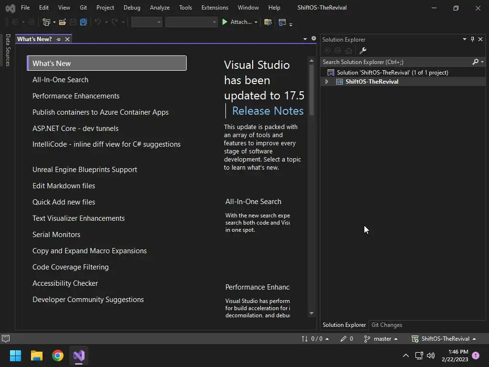
Task: Open the File menu
Action: pos(25,8)
